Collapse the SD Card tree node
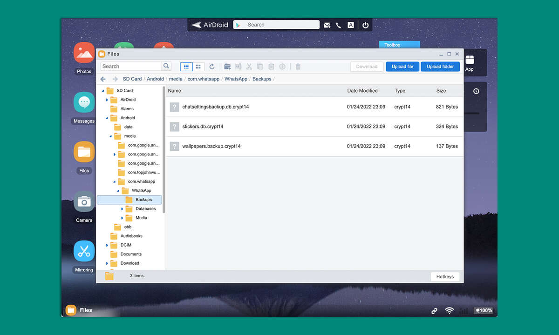The image size is (559, 335). pos(103,91)
